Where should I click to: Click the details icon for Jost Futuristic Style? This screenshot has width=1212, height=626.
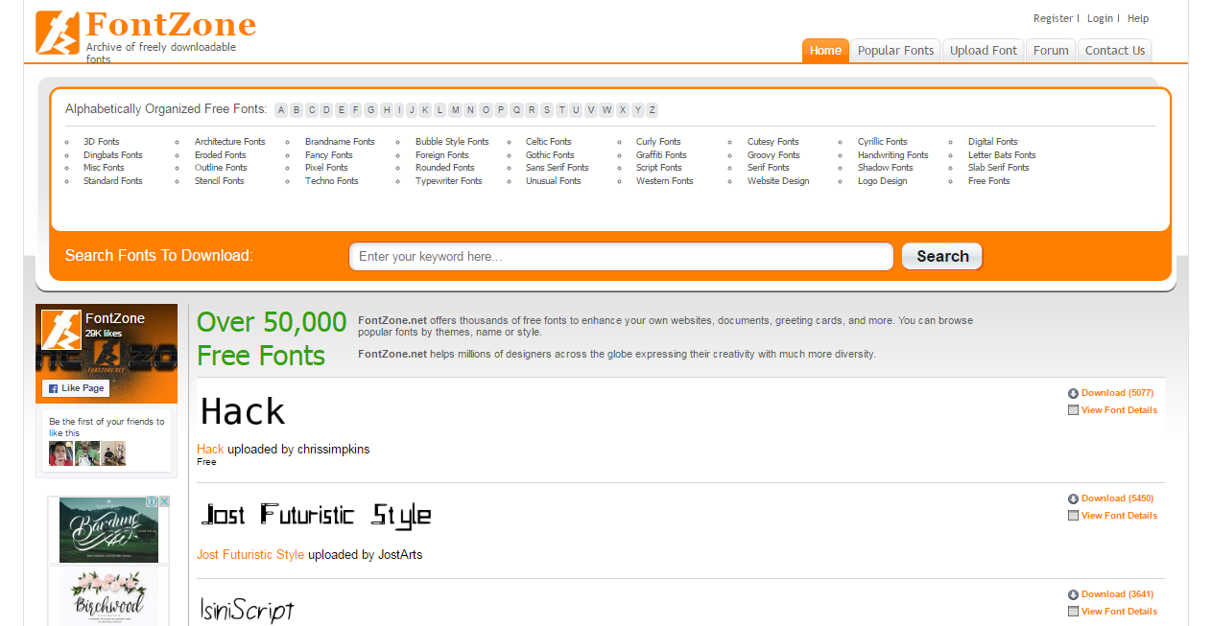point(1073,516)
